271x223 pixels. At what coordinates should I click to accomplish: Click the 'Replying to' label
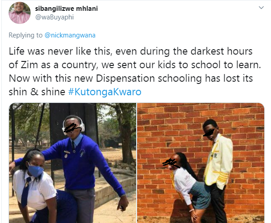26,35
